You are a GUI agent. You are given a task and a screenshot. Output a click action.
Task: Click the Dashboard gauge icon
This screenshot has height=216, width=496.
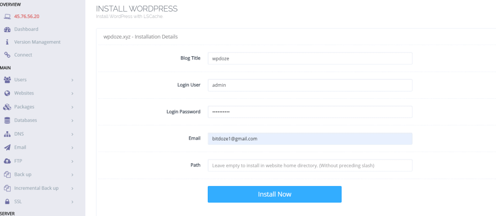point(7,30)
